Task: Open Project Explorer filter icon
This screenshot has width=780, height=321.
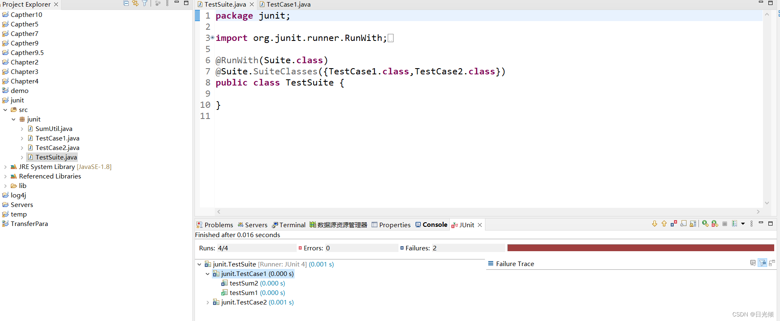Action: (x=145, y=3)
